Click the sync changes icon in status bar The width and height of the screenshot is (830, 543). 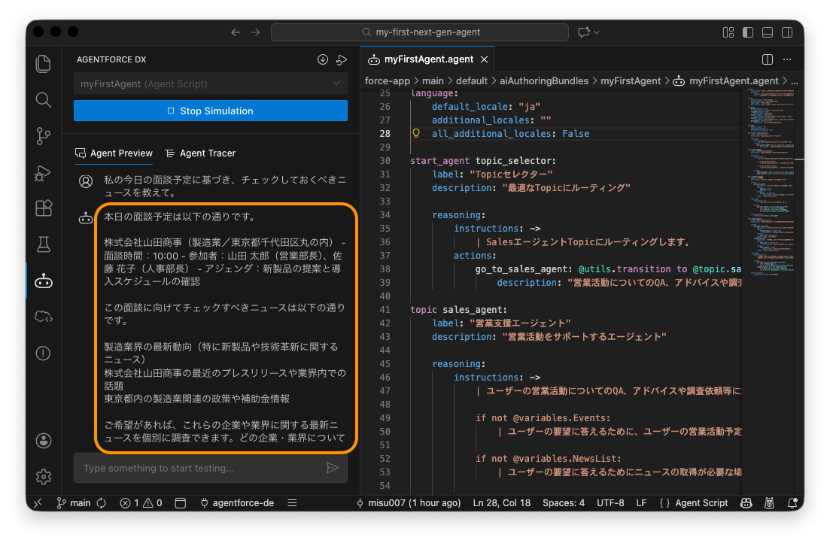point(102,503)
